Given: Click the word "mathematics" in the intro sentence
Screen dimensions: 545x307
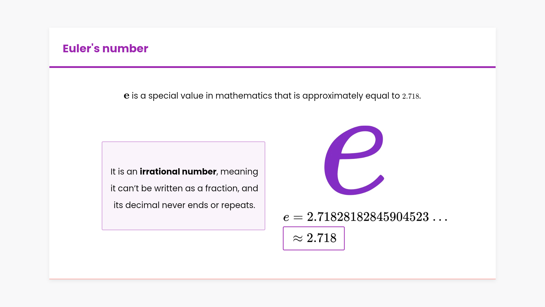Looking at the screenshot, I should [x=244, y=96].
